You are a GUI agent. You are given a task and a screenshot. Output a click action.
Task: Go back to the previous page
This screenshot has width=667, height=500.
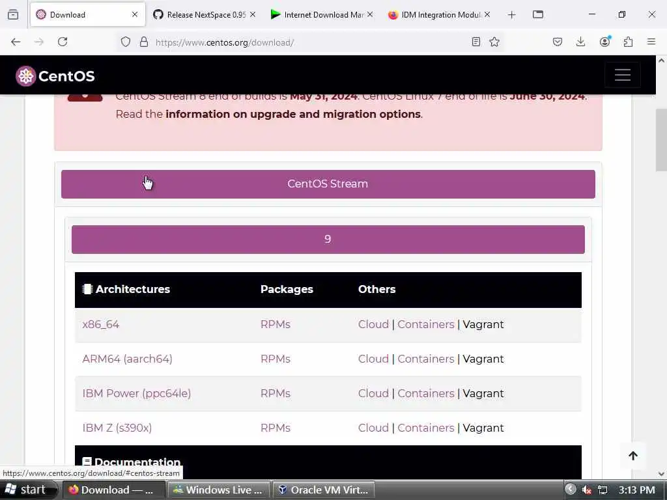[16, 42]
